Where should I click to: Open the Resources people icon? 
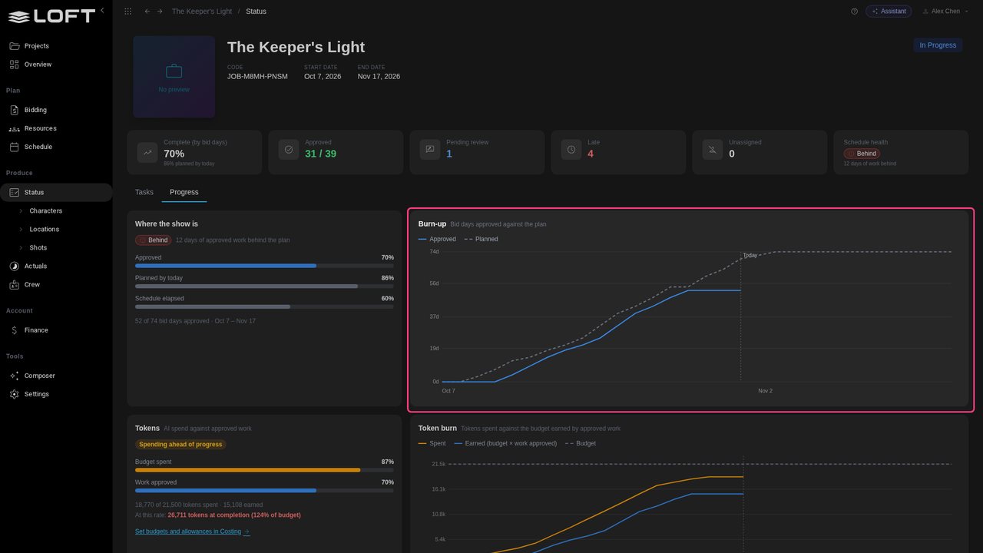click(15, 128)
